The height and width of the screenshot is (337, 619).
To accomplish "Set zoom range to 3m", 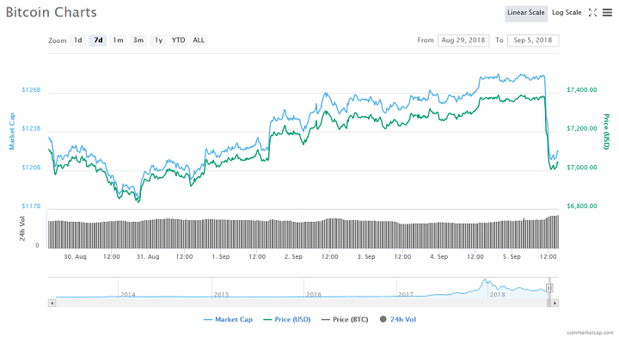I will point(138,40).
